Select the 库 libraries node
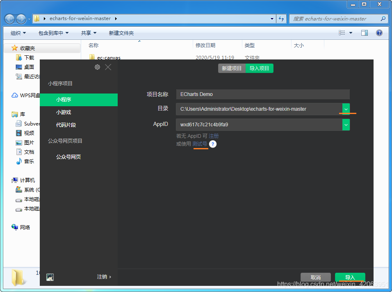 click(x=18, y=114)
